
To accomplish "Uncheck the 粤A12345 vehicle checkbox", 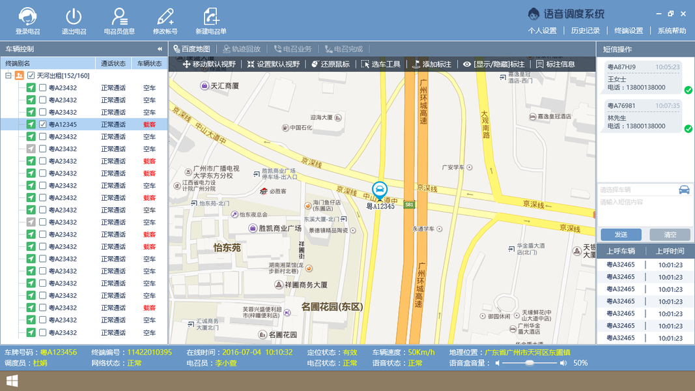I will (x=42, y=124).
